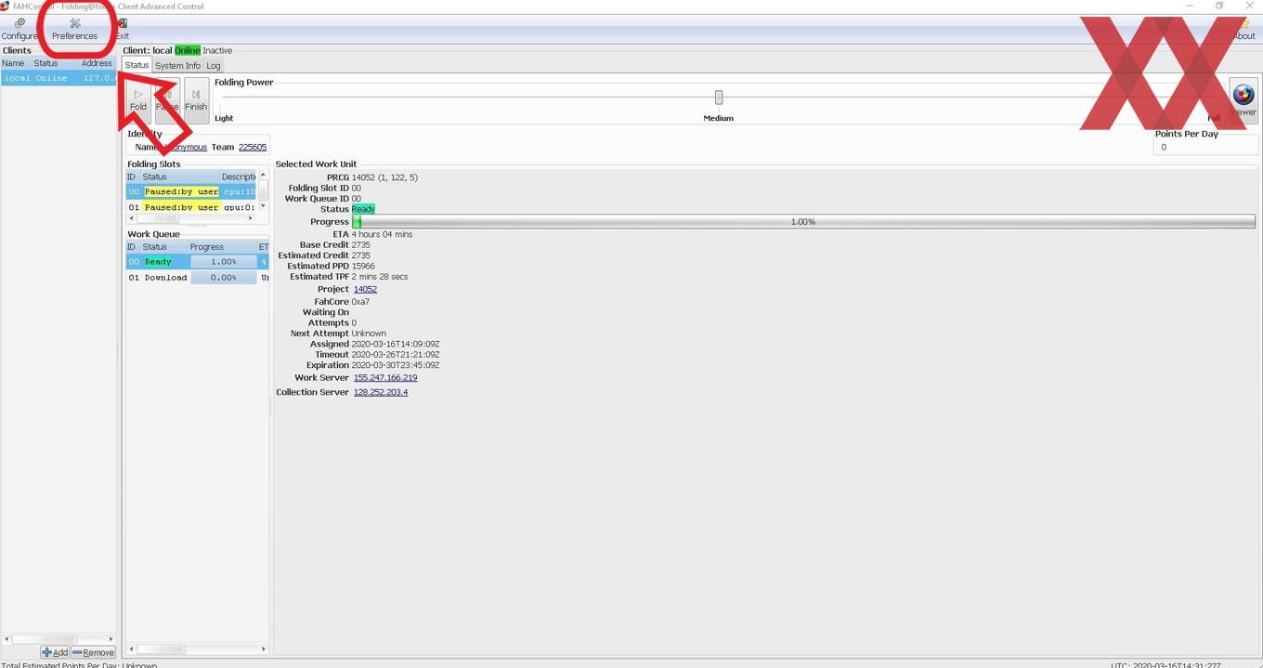Open Collection Server 128.252.203.4 link

coord(381,392)
